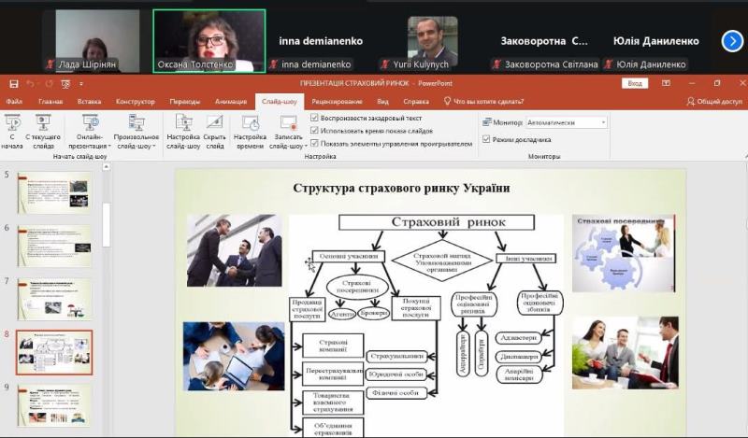Toggle Presenter view checkbox

click(x=486, y=139)
